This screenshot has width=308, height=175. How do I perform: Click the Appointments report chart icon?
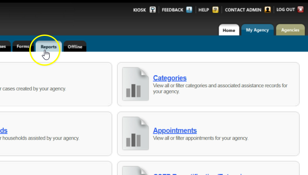tap(133, 134)
